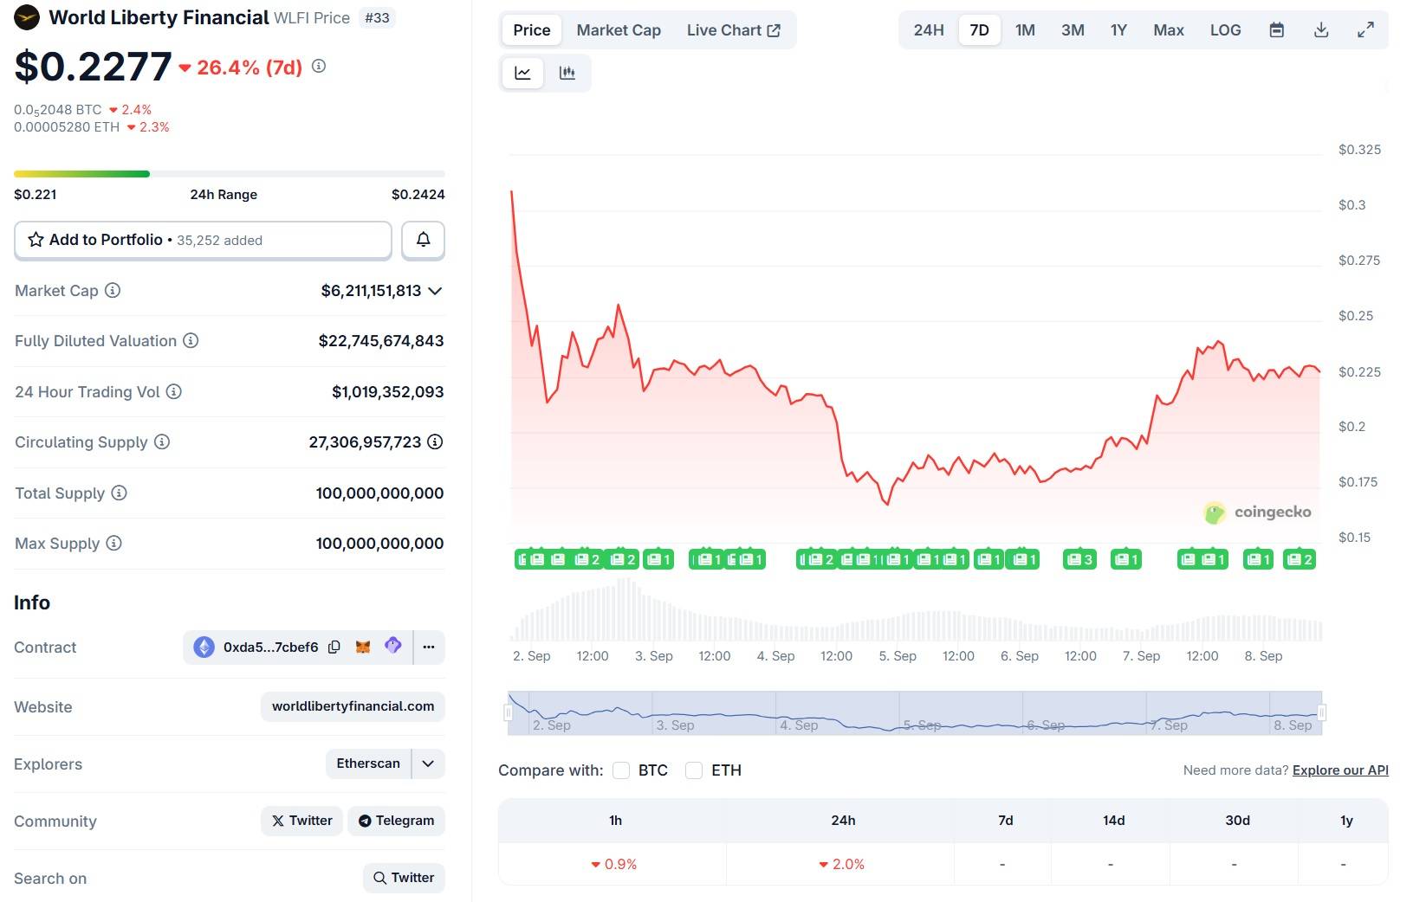Open the Total Supply info icon
1413x902 pixels.
coord(120,493)
